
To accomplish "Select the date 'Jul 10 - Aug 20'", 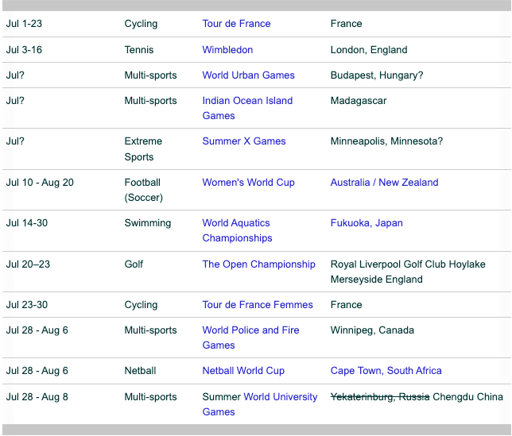I will point(40,183).
